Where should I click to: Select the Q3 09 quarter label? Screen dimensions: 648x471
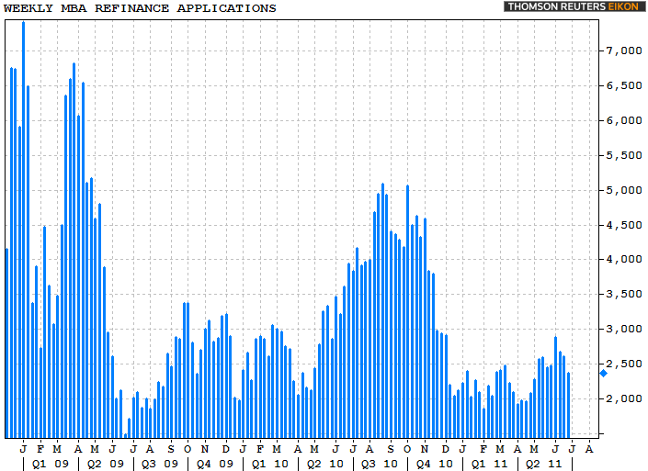pyautogui.click(x=159, y=464)
